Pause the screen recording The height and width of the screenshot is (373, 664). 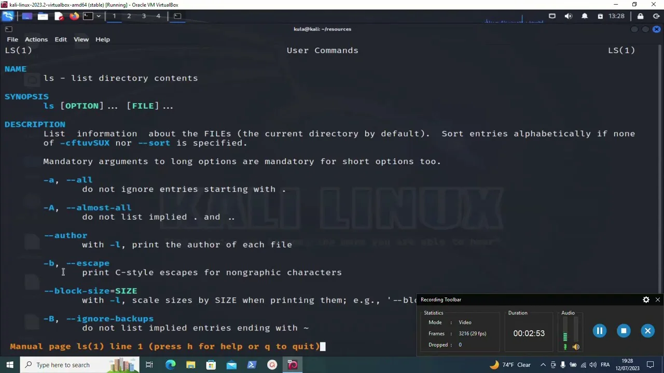[599, 331]
